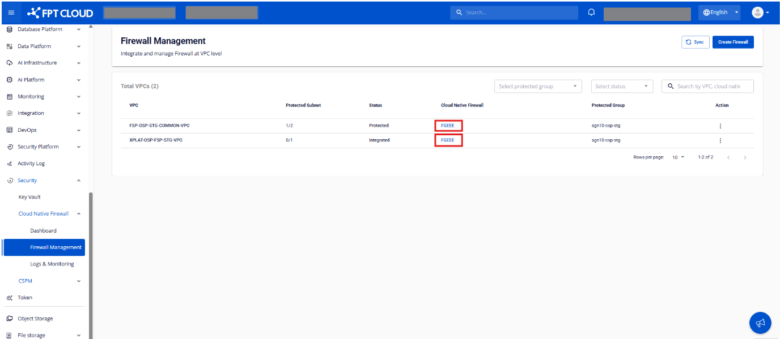Viewport: 780px width, 339px height.
Task: Click the Sync button
Action: [x=695, y=42]
